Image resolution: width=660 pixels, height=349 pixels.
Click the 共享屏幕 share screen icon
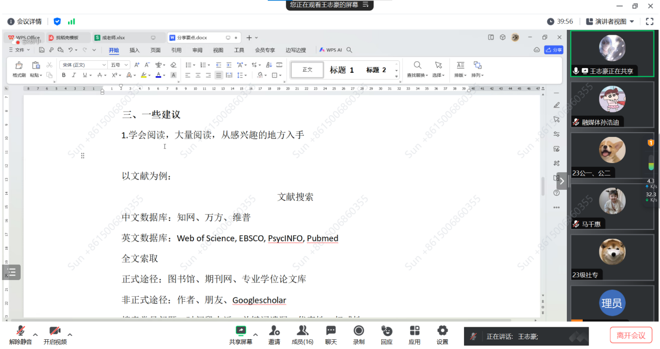point(240,334)
